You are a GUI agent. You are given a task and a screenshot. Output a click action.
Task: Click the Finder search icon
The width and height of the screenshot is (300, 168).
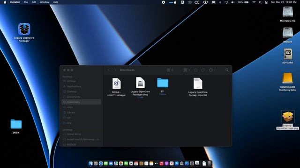(227, 70)
